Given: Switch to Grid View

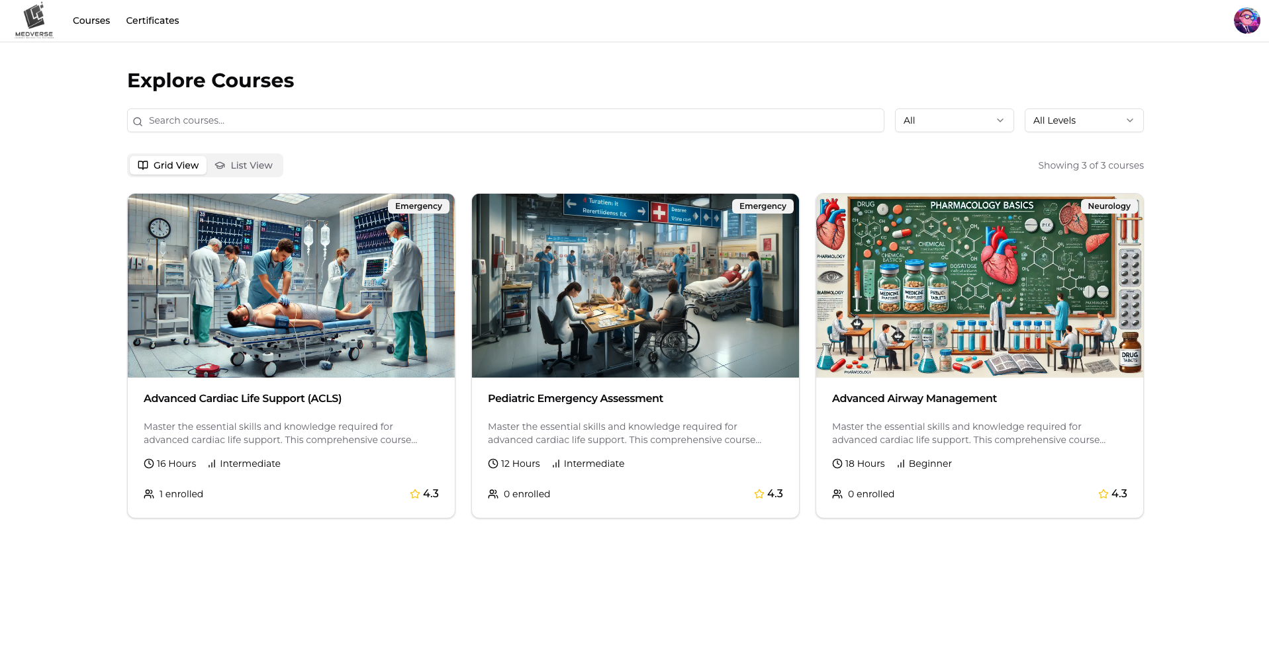Looking at the screenshot, I should pos(168,165).
